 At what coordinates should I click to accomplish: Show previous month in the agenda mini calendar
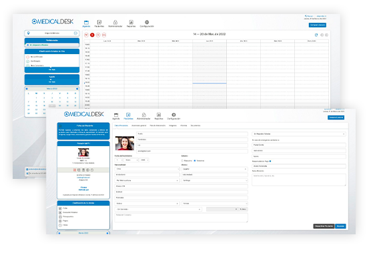pyautogui.click(x=27, y=89)
